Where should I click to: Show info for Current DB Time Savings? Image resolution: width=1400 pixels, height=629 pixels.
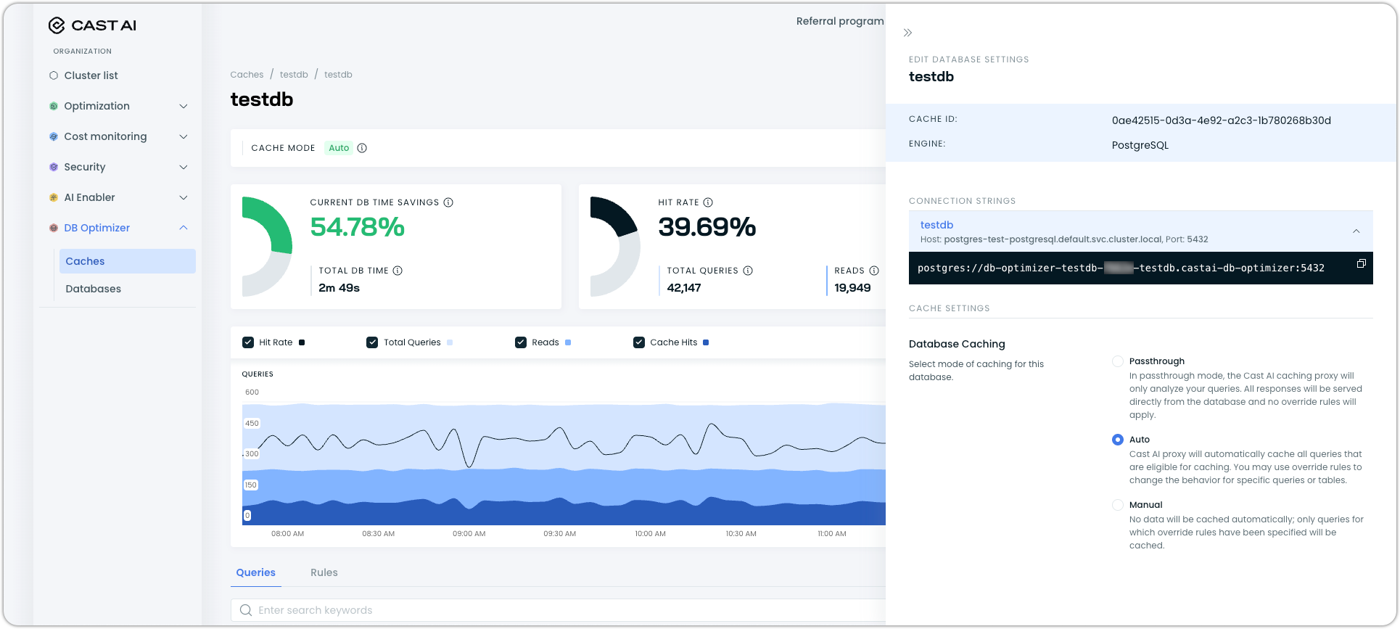click(448, 202)
